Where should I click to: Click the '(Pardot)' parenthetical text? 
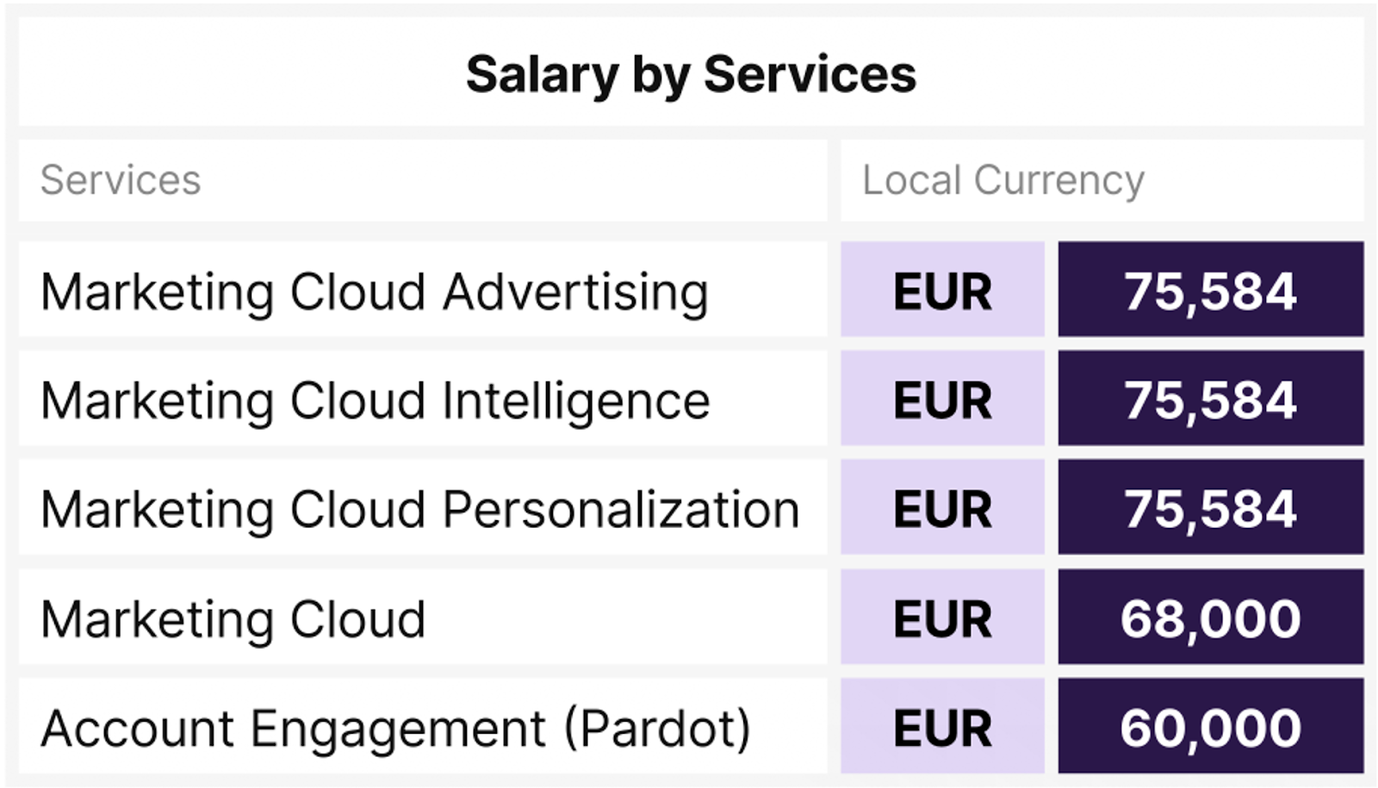[x=658, y=728]
